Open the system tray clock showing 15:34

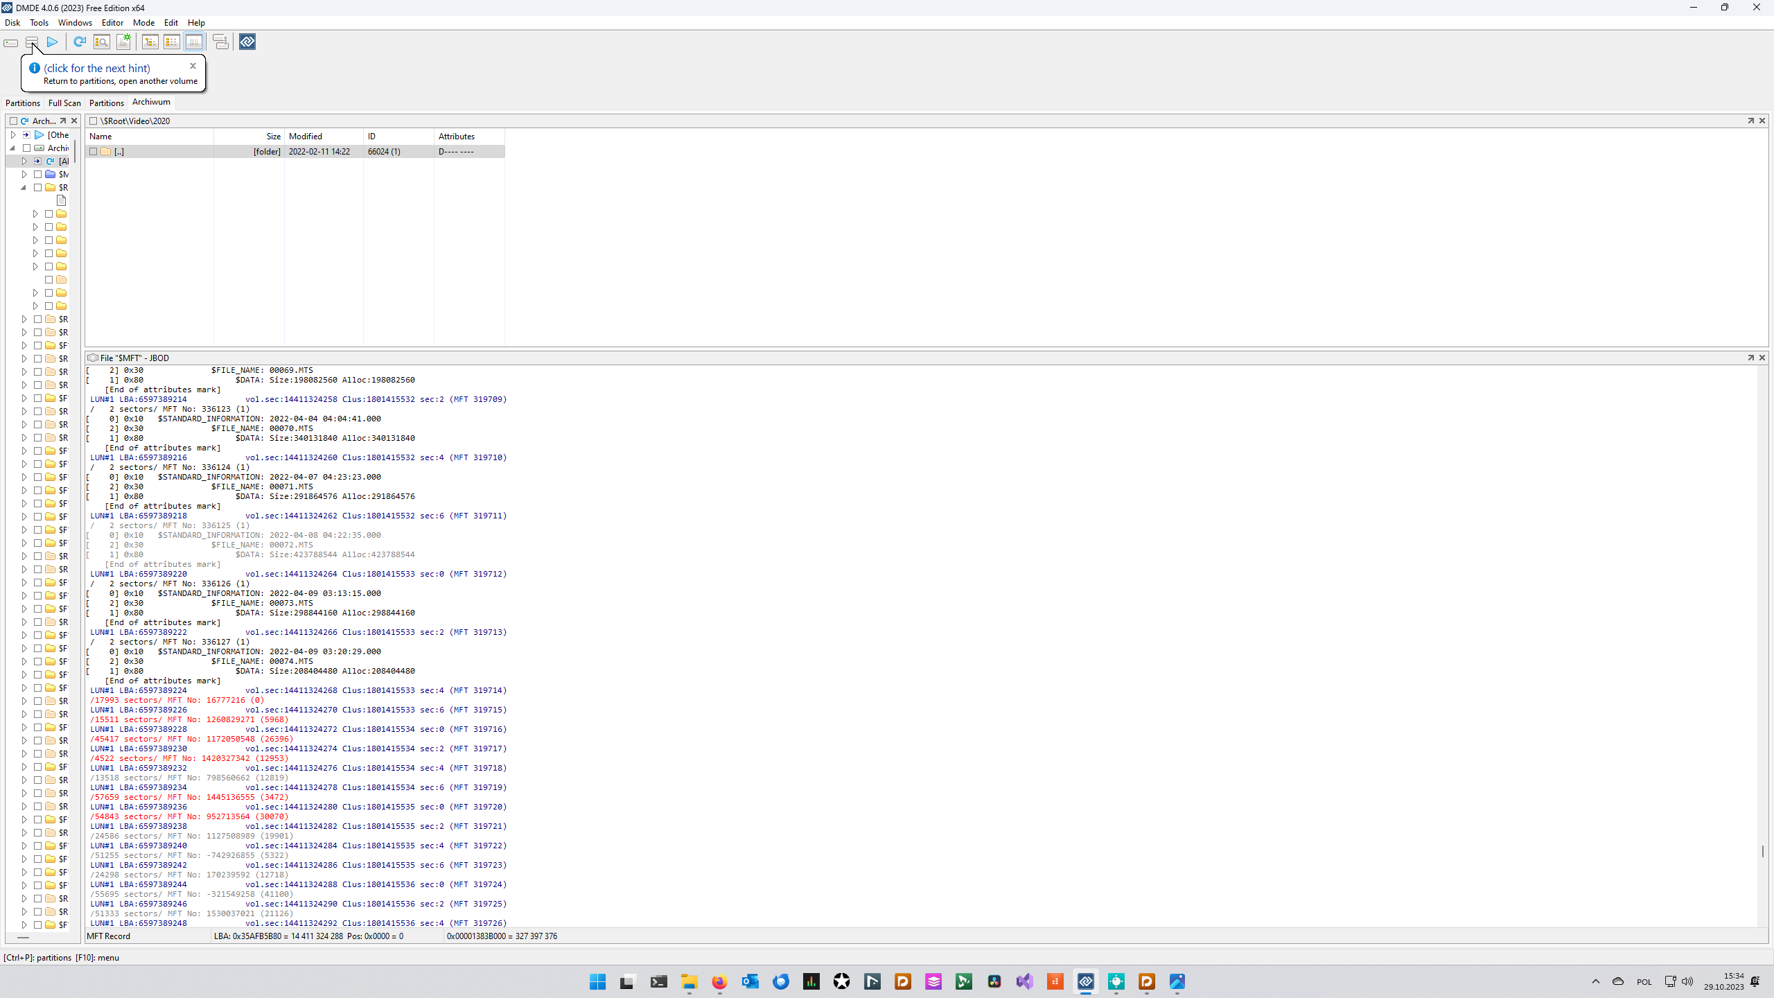pyautogui.click(x=1724, y=981)
